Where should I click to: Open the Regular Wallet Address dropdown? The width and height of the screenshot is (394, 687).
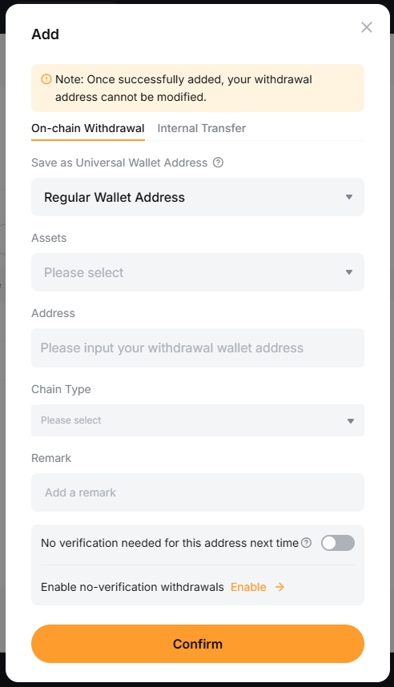(x=198, y=197)
